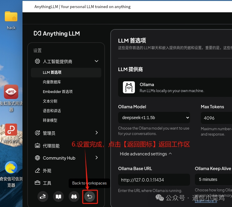Collapse the 人工智能提供商 section chevron
Viewport: 232px width, 207px height.
(x=97, y=61)
